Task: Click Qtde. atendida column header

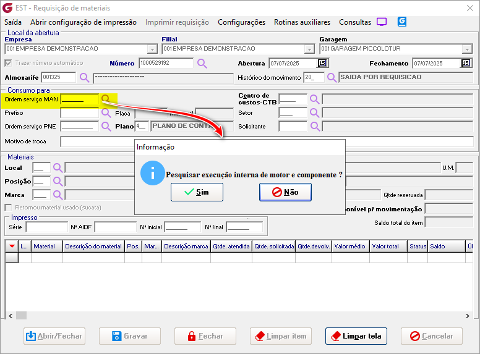Action: [x=231, y=247]
